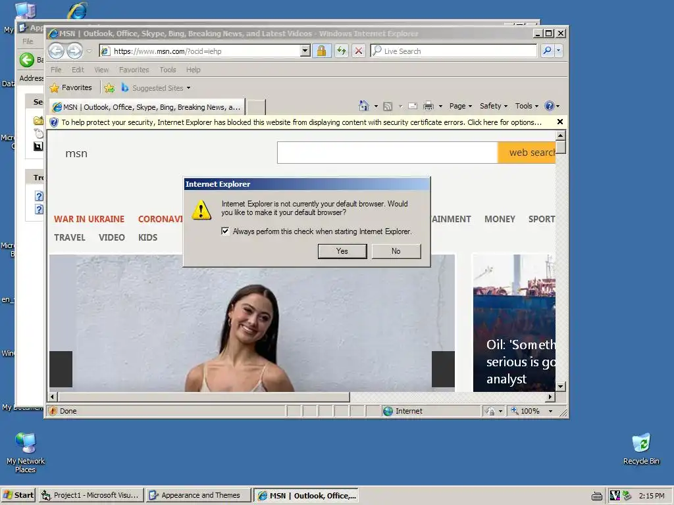This screenshot has width=674, height=505.
Task: Switch to Project1 Microsoft Visual taskbar item
Action: coord(91,495)
